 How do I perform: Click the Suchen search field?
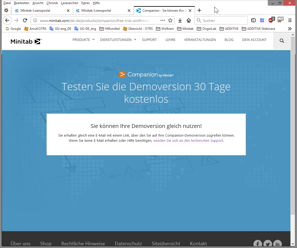[x=221, y=21]
